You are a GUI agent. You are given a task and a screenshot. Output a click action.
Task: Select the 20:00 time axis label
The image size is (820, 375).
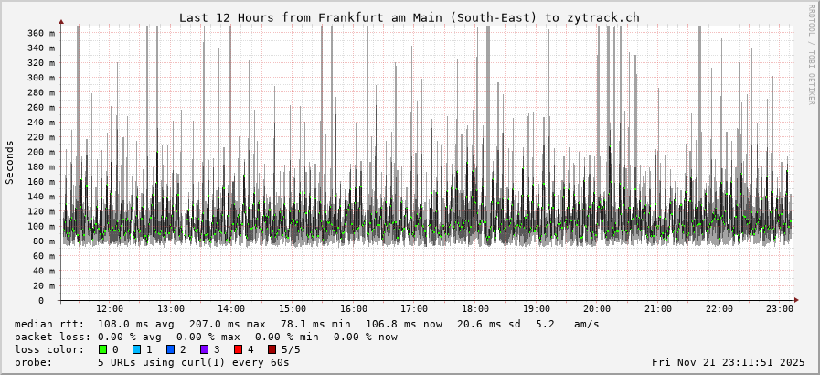tap(597, 309)
